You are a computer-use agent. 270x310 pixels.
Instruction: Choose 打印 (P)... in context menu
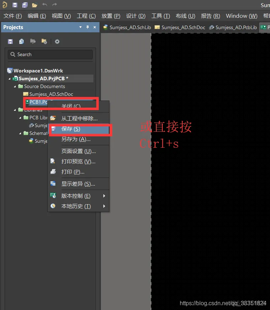(x=79, y=172)
